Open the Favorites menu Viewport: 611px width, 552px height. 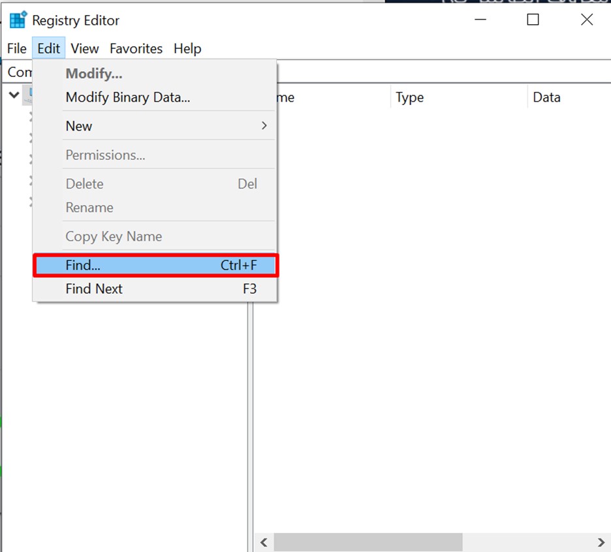pos(136,49)
